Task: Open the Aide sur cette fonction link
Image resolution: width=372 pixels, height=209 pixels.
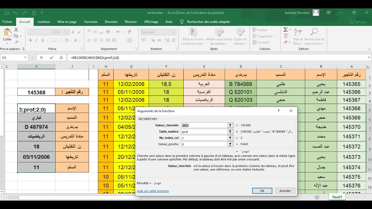Action: click(153, 191)
